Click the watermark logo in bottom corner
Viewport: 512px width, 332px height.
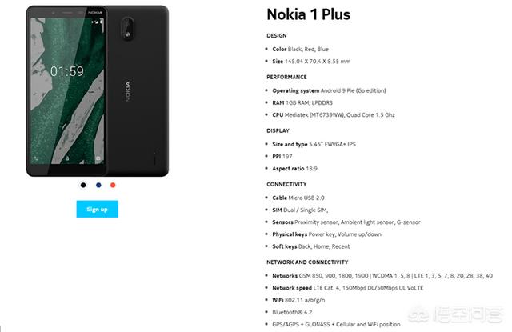click(455, 314)
